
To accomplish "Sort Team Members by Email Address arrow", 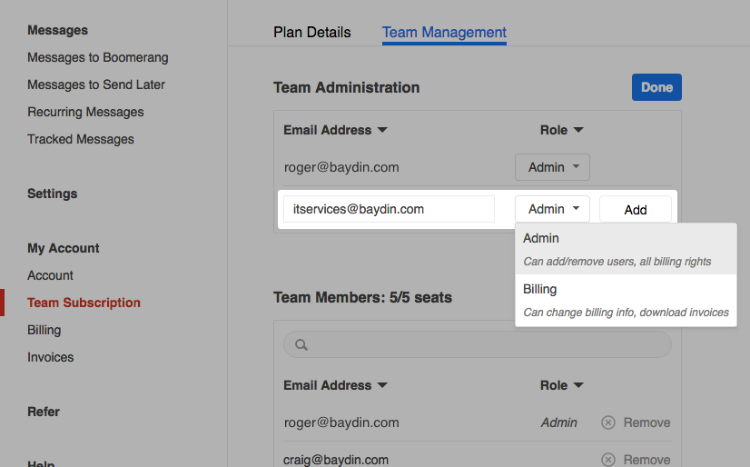I will [382, 385].
